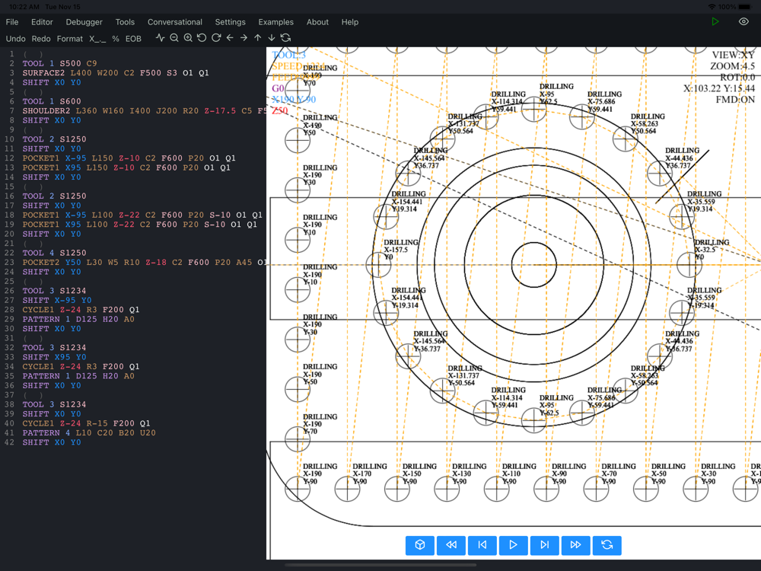Pan view using the up arrow icon
This screenshot has height=571, width=761.
tap(258, 38)
